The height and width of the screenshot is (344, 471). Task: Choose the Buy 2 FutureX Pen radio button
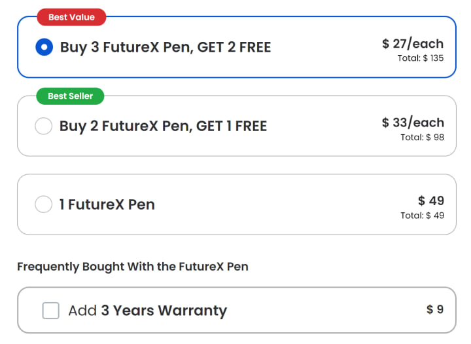coord(44,126)
